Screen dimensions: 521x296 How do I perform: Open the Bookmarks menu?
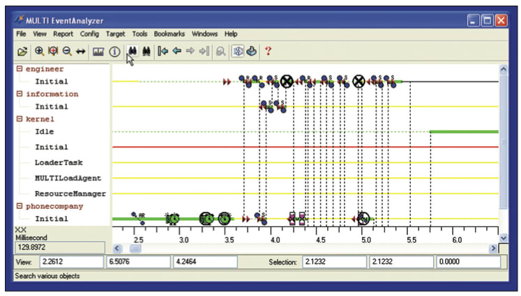[169, 34]
